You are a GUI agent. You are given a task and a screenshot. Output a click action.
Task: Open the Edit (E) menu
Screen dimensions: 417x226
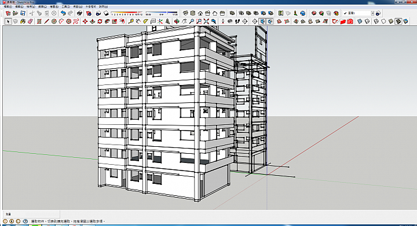point(19,6)
